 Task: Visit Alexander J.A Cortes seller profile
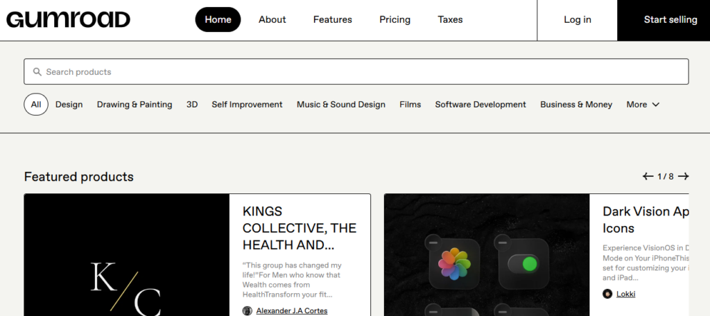pyautogui.click(x=292, y=310)
